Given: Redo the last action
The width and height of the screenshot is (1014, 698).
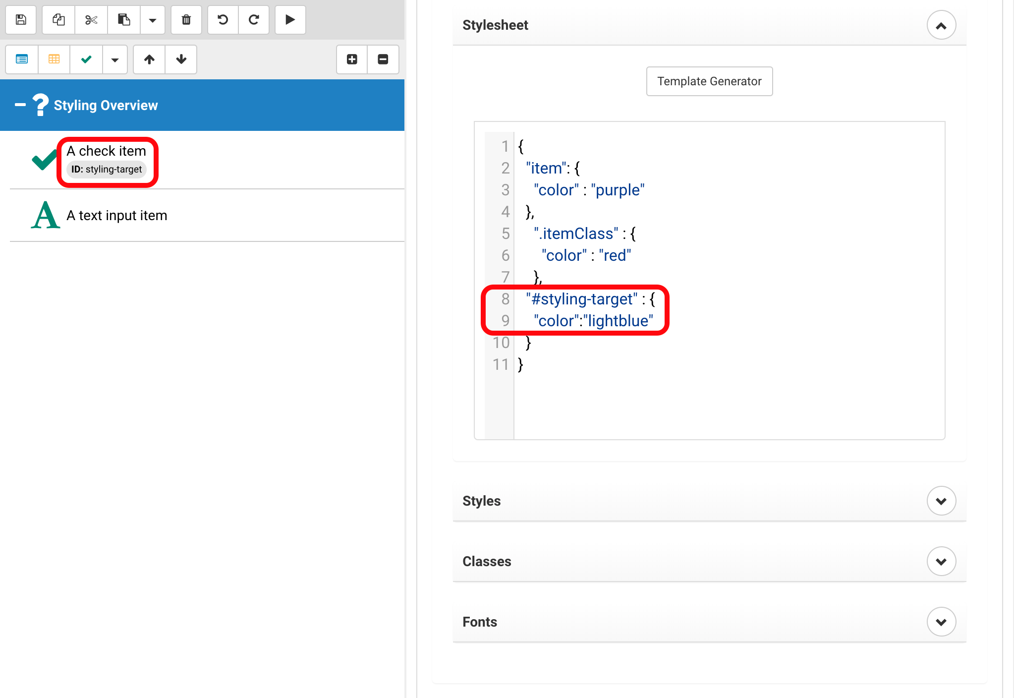Looking at the screenshot, I should tap(254, 20).
